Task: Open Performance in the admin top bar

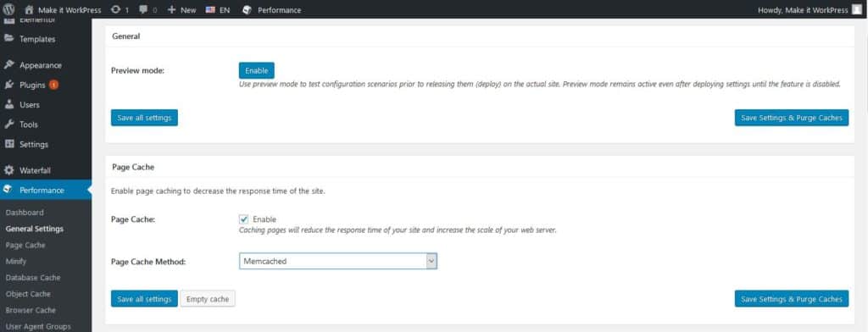Action: pyautogui.click(x=272, y=10)
